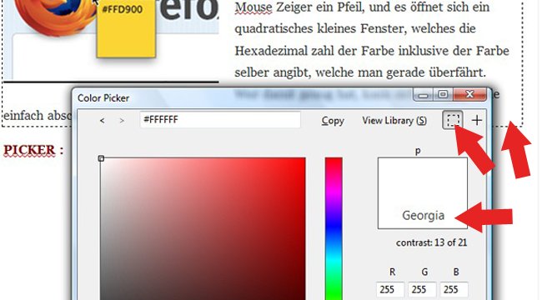Click the color selector handle in gradient
Viewport: 542px width, 300px height.
coord(101,158)
